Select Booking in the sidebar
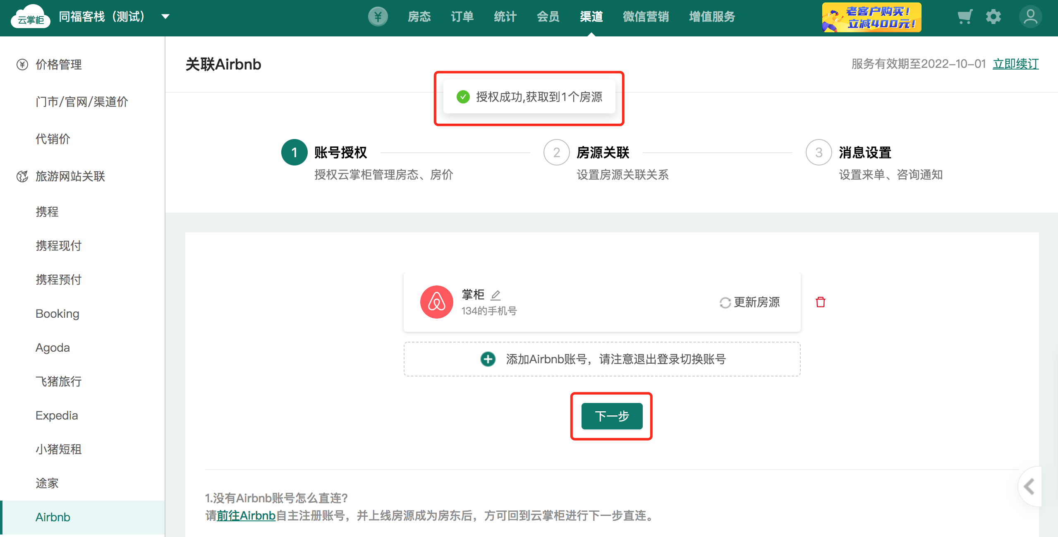 [x=57, y=314]
